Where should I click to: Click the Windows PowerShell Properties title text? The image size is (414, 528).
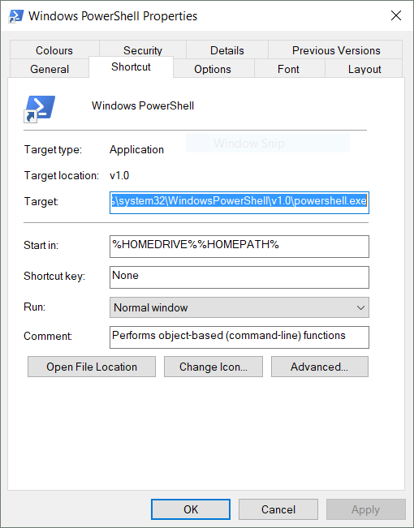pyautogui.click(x=113, y=16)
